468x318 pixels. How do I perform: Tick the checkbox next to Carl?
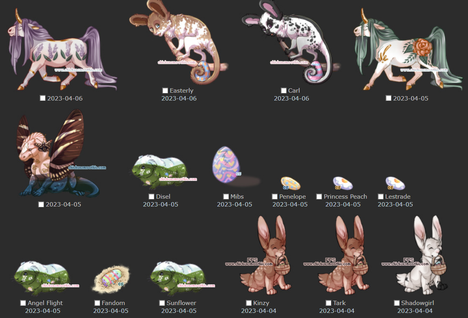click(283, 90)
